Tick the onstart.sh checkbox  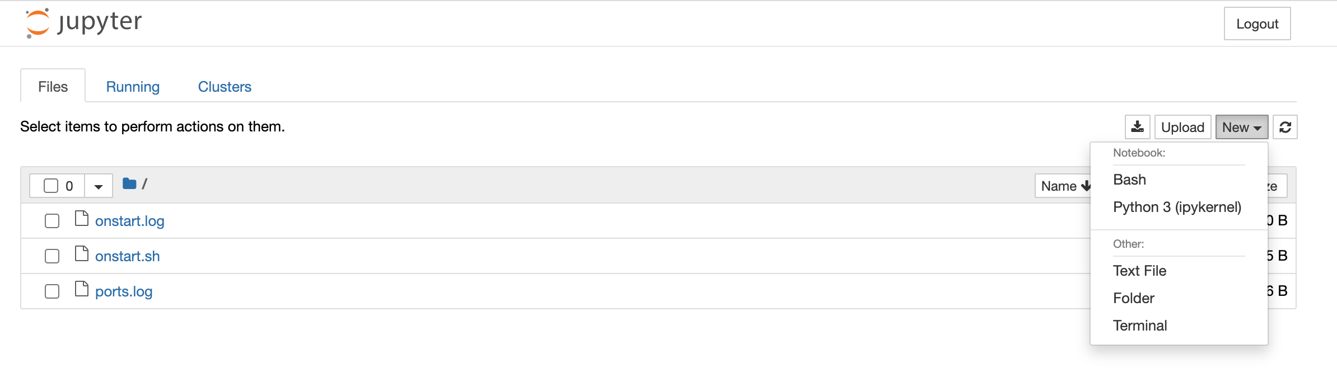pos(52,256)
